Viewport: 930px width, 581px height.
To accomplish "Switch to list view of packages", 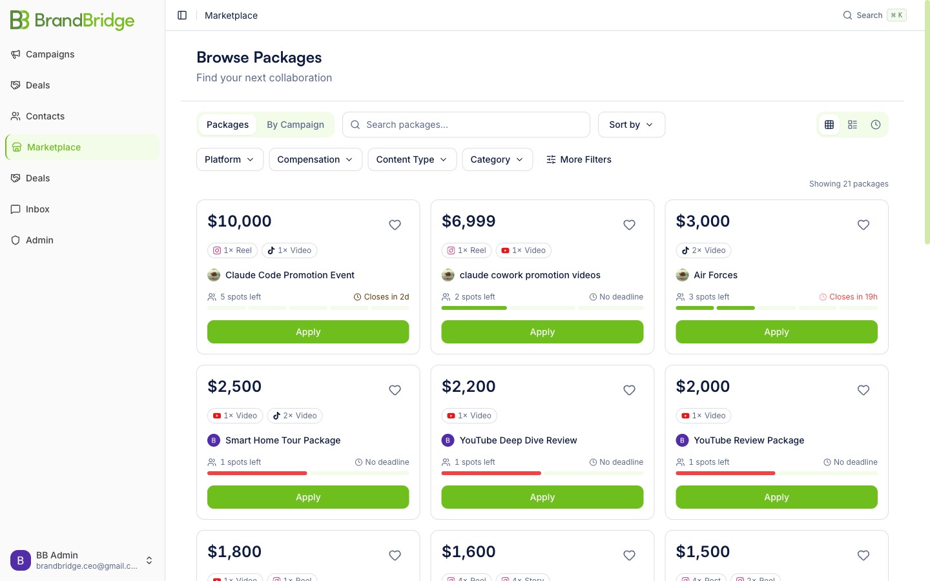I will tap(852, 125).
